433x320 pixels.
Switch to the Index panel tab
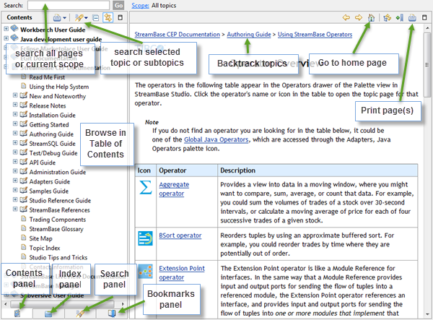[48, 313]
